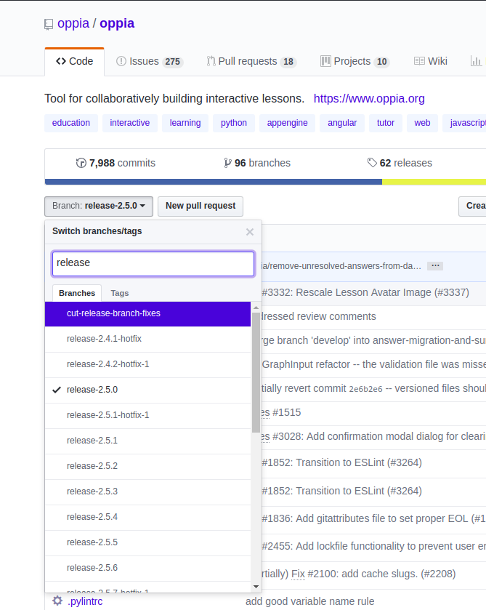Close the Switch branches/tags popup
The image size is (486, 610).
[x=250, y=232]
